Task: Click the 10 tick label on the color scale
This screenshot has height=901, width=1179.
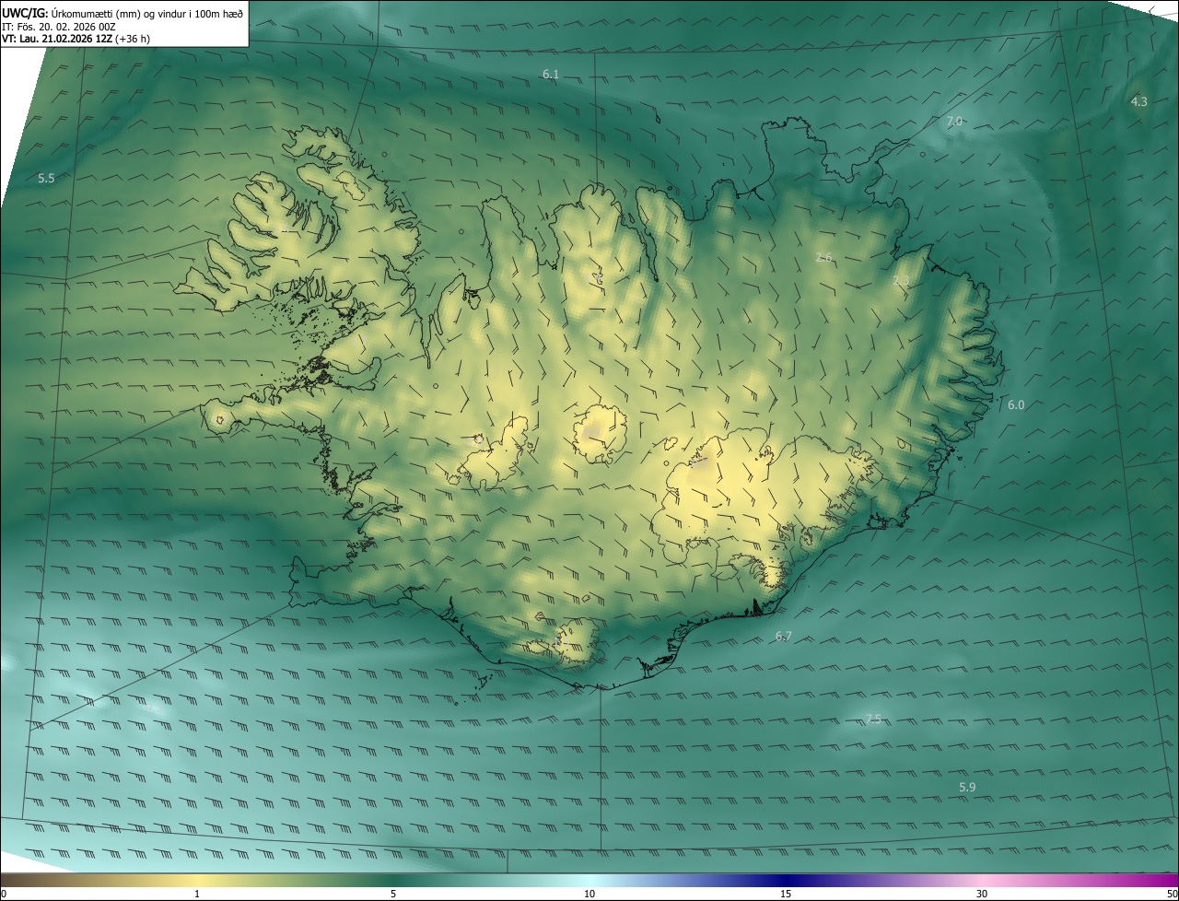Action: tap(589, 894)
